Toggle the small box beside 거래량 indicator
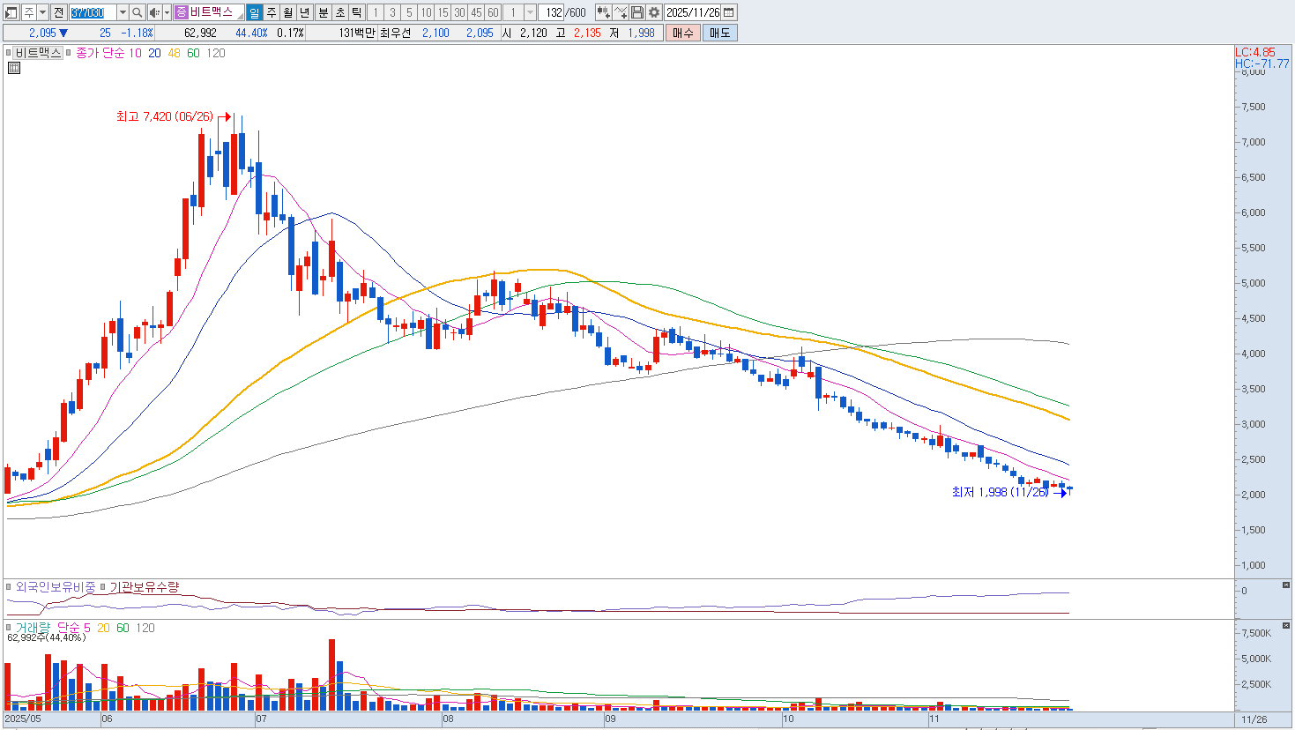Image resolution: width=1295 pixels, height=730 pixels. pos(10,628)
